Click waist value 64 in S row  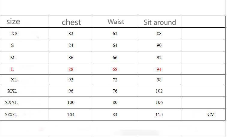click(x=115, y=45)
